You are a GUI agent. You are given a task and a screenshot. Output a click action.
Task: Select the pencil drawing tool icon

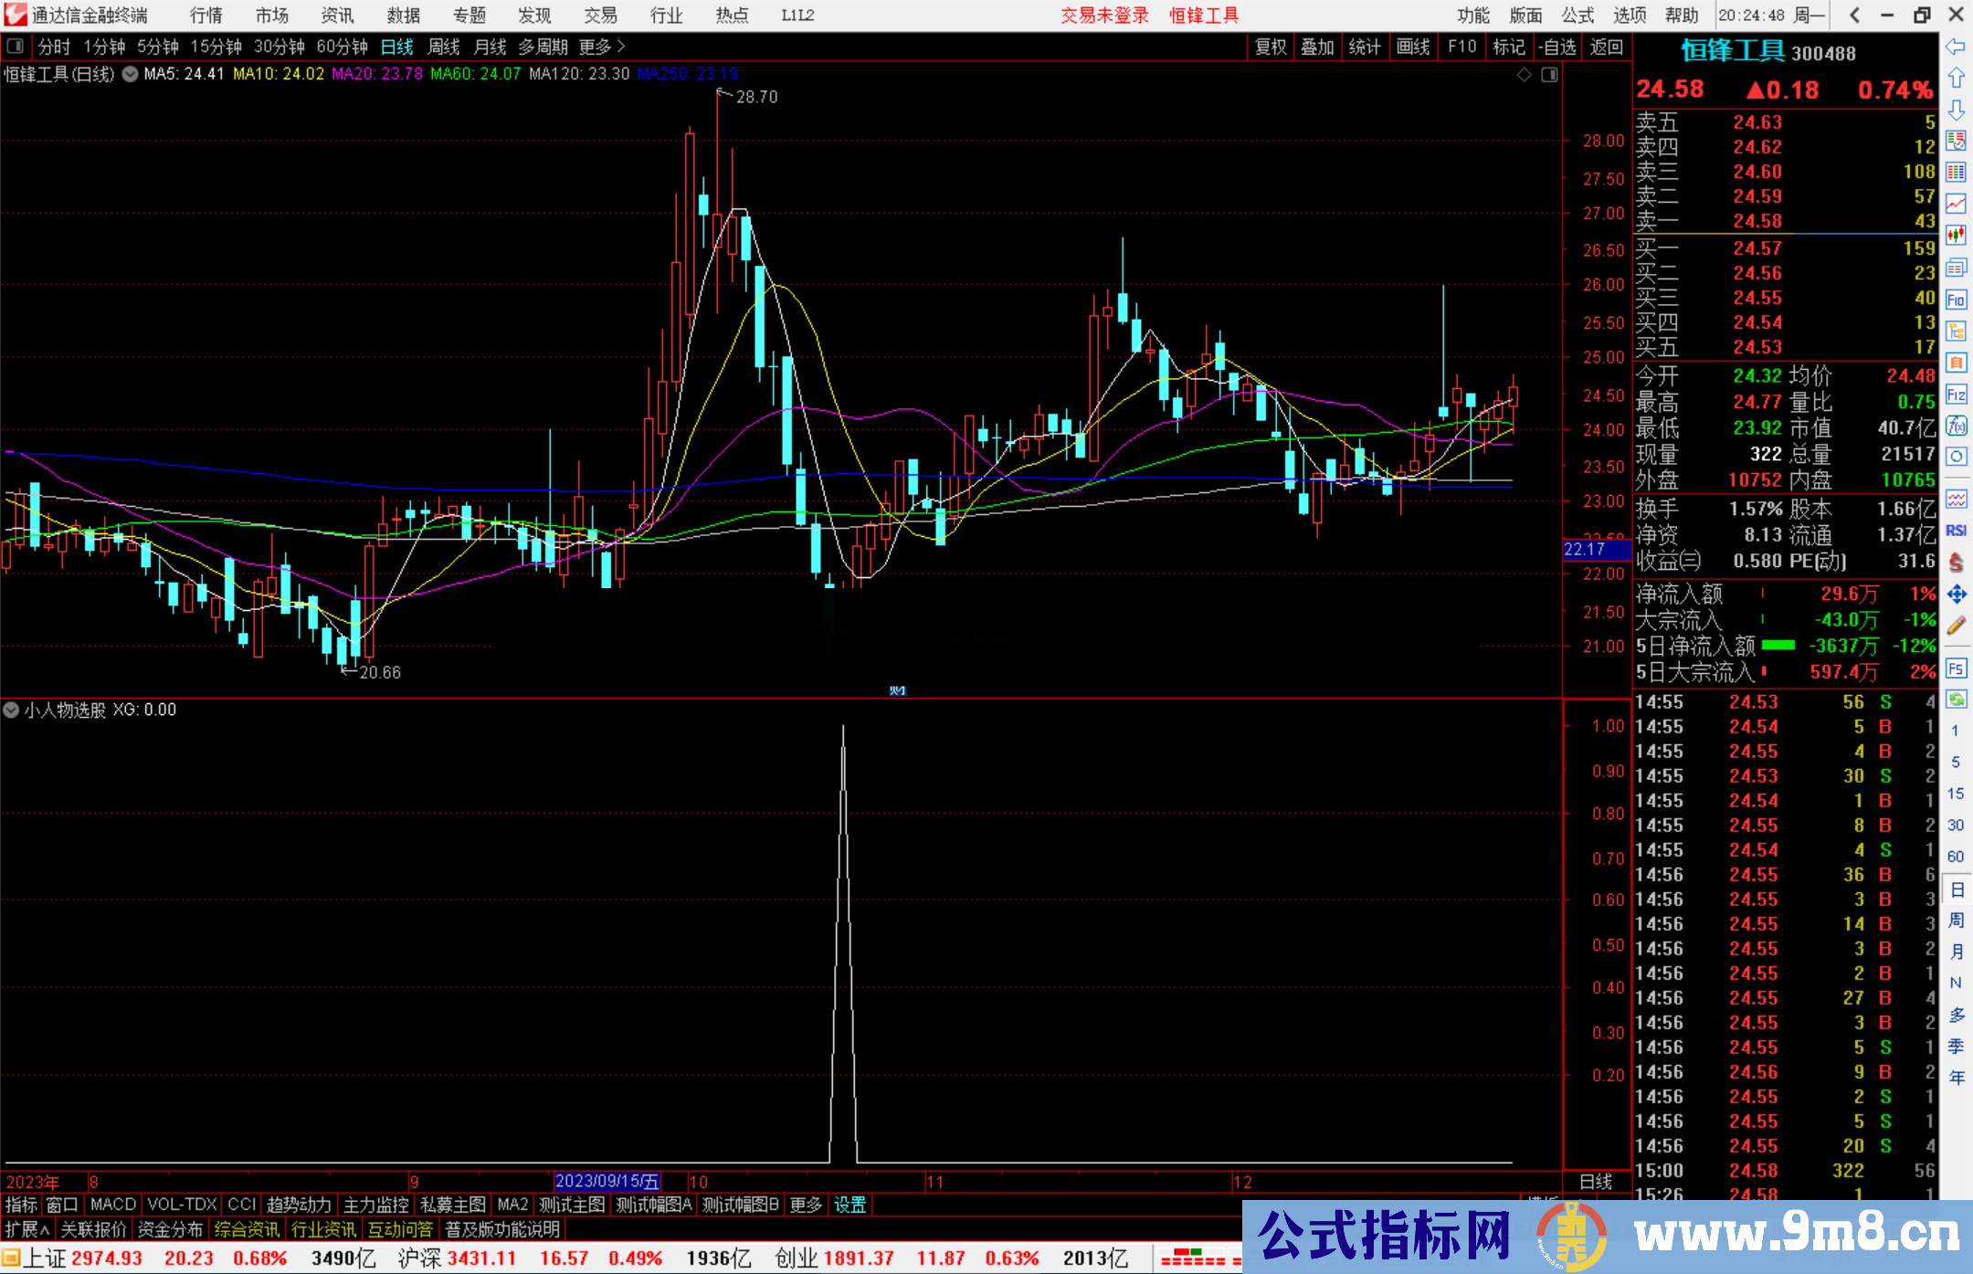tap(1956, 626)
